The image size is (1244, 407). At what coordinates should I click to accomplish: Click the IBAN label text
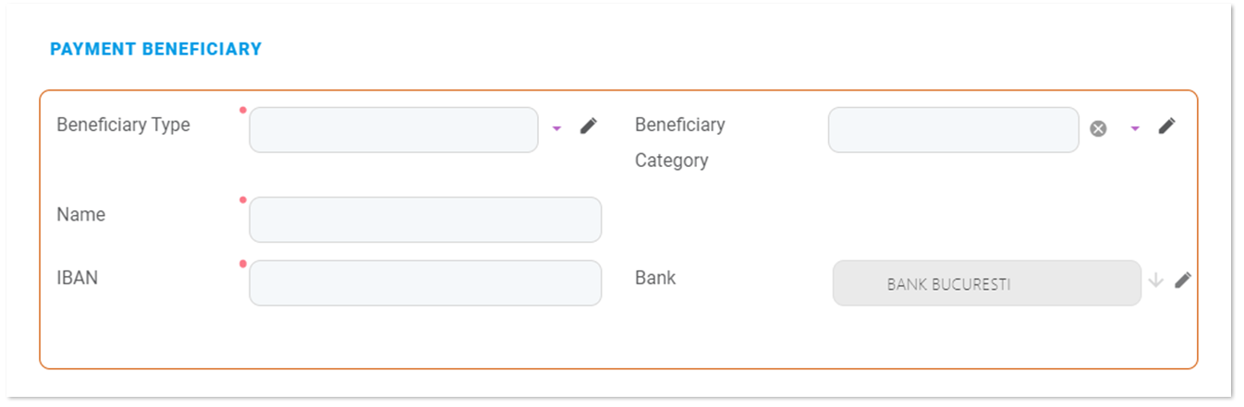(78, 277)
